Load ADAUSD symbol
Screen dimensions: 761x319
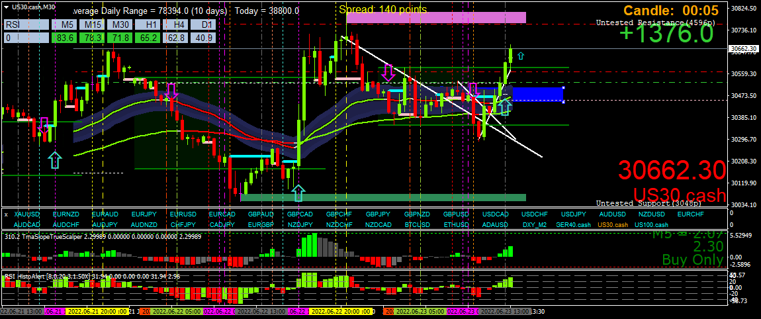[495, 225]
